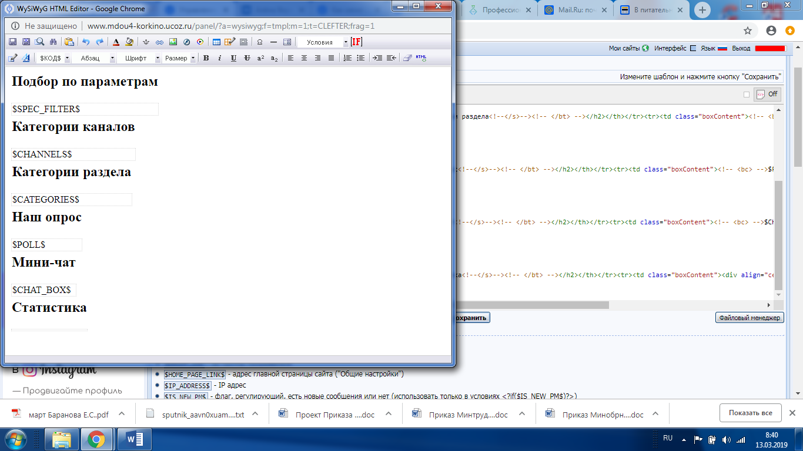Open the Мои сайты menu item
This screenshot has width=803, height=451.
click(628, 48)
